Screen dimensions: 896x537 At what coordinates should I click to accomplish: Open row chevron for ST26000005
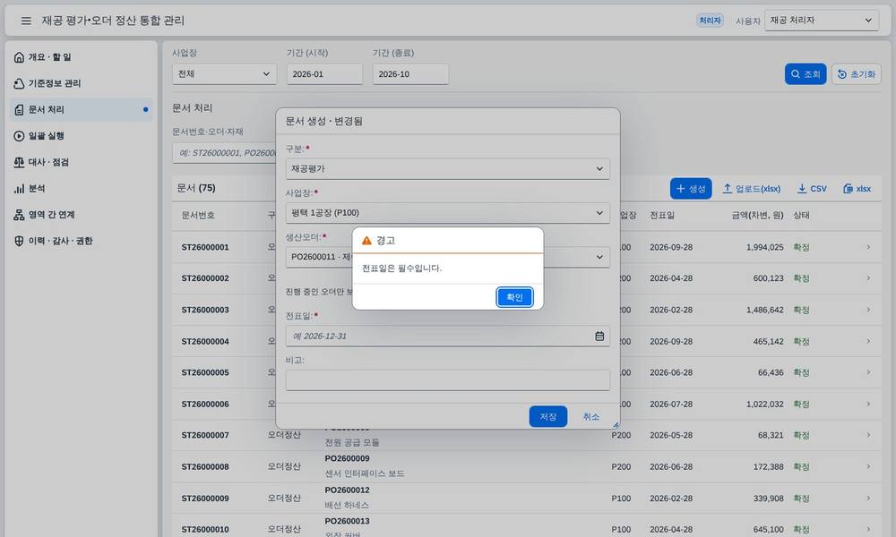tap(868, 372)
